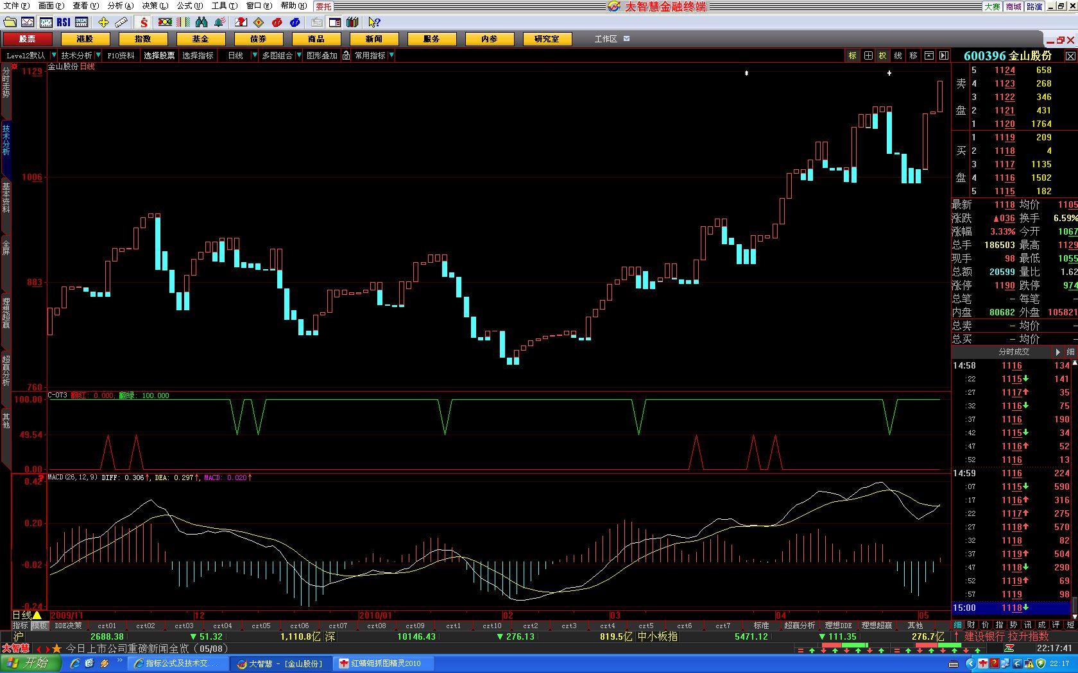Expand the Level2默认 dropdown arrow
Image resolution: width=1078 pixels, height=673 pixels.
(54, 56)
